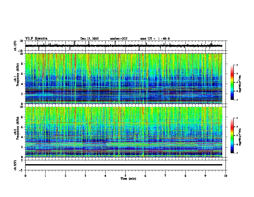Click time axis tick label "9"

pos(205,176)
